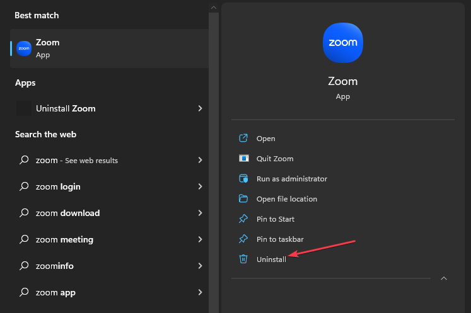Collapse the actions list with the up chevron

pyautogui.click(x=444, y=278)
